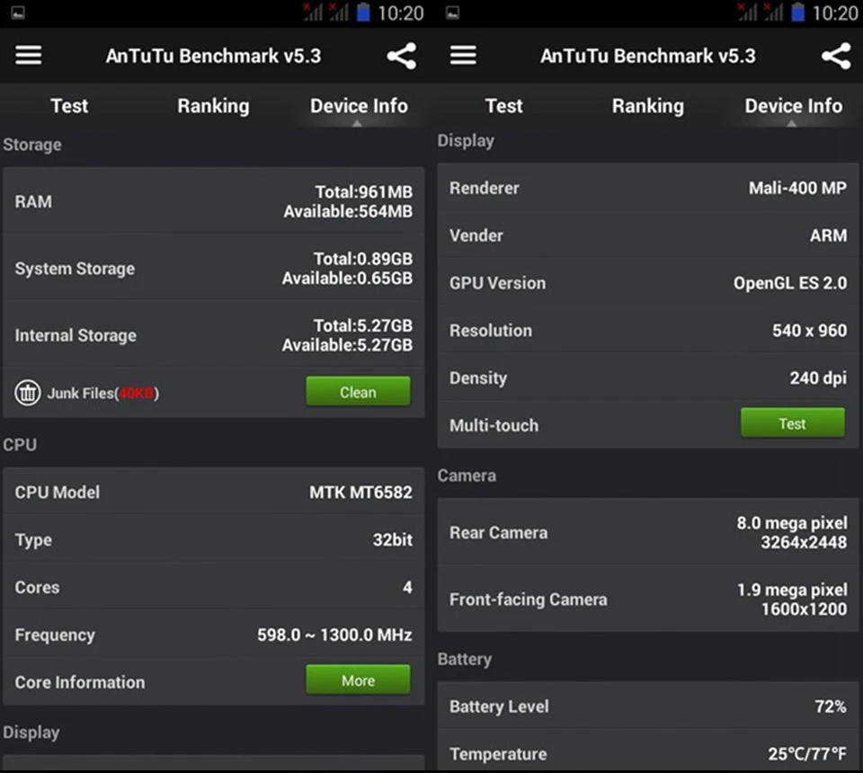Switch to Test tab on left screen
The height and width of the screenshot is (773, 863).
point(69,106)
